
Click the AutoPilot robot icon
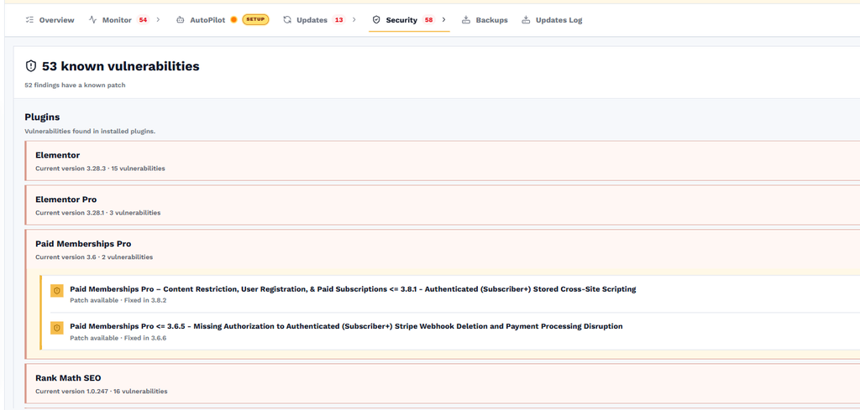click(x=180, y=20)
